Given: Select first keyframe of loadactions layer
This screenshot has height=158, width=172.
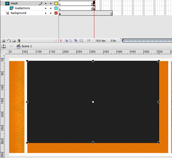Looking at the screenshot, I should click(60, 9).
